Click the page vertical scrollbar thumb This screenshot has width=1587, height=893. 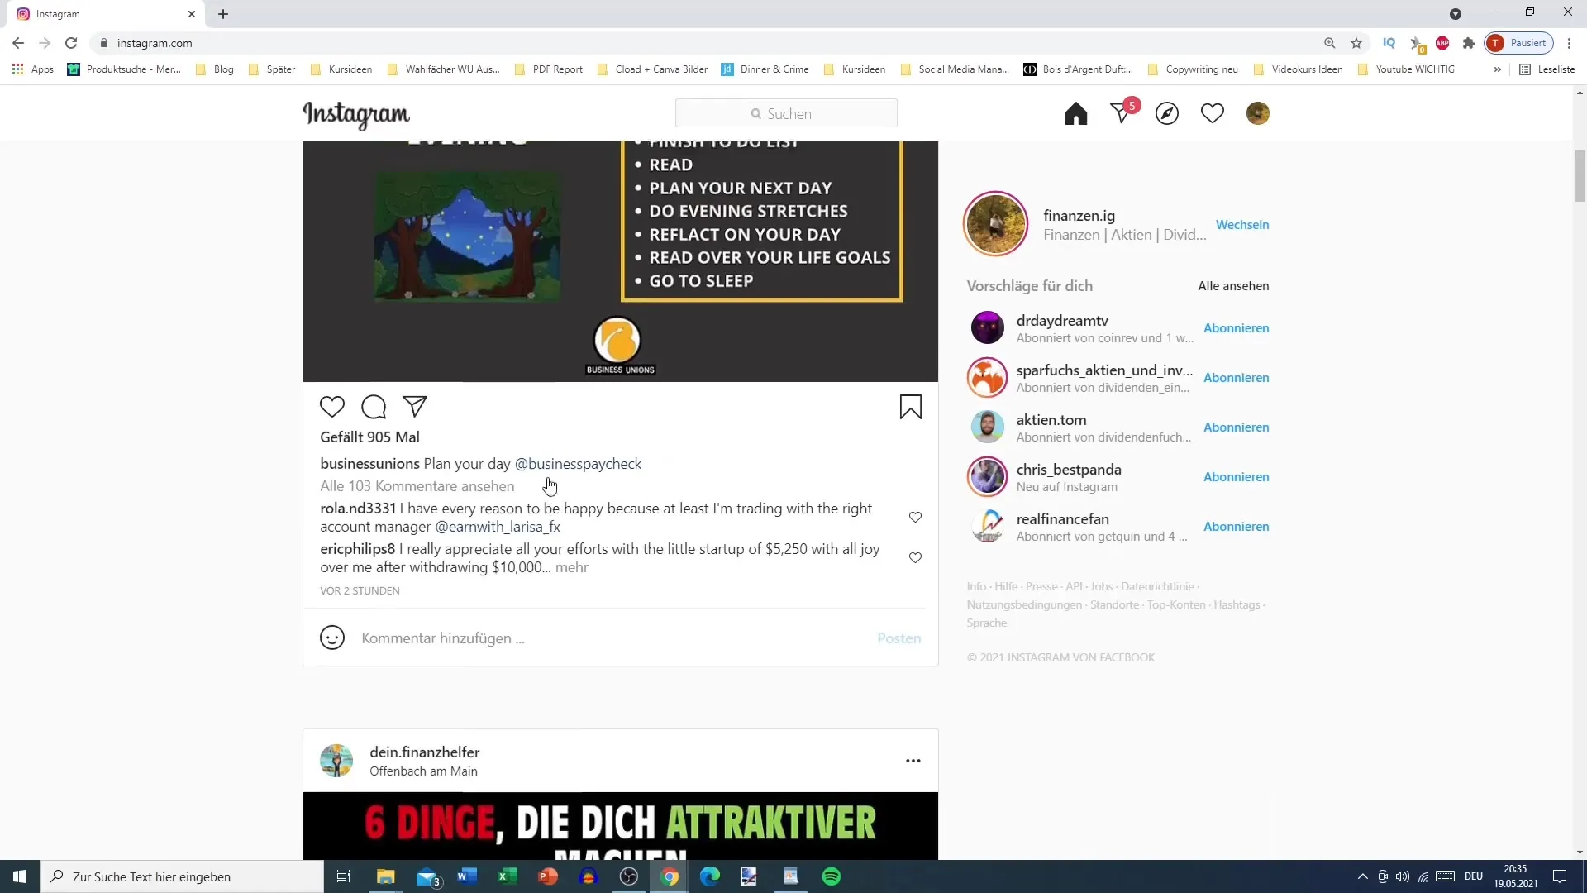coord(1580,175)
